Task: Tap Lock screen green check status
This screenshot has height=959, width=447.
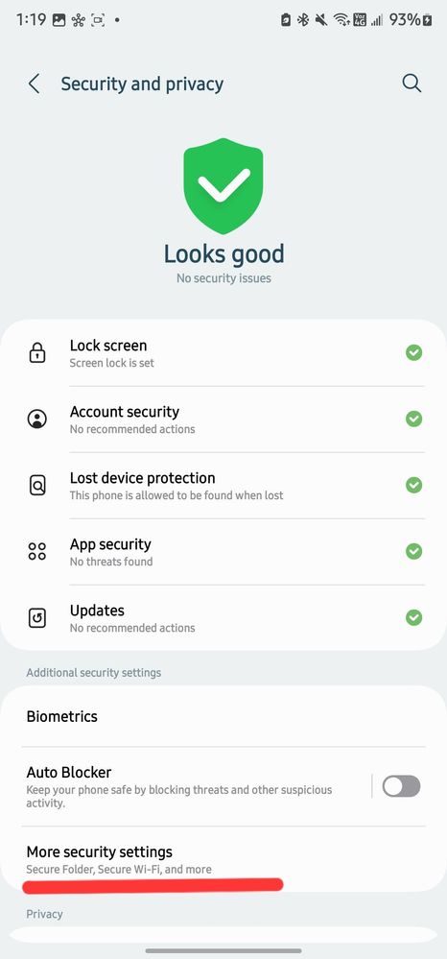Action: (414, 352)
